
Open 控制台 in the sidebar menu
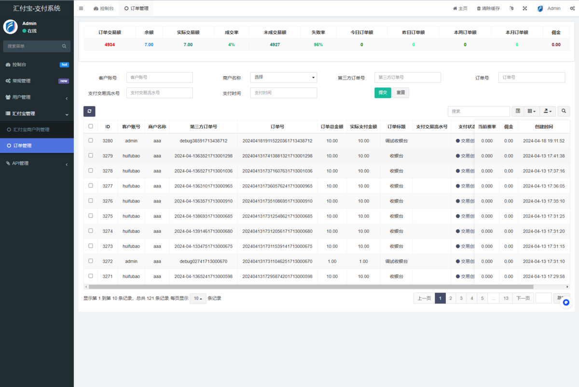37,65
